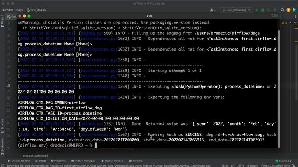
Task: Open the Problems tool window
Action: tap(58, 161)
